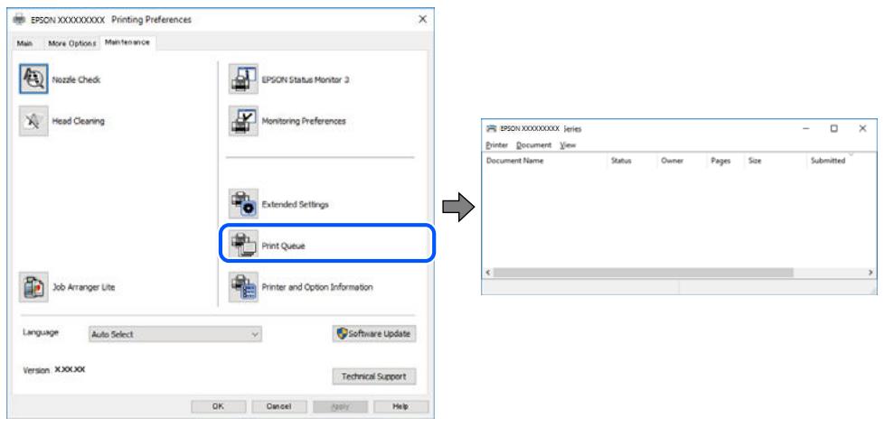885x427 pixels.
Task: Open the Monitoring Preferences icon
Action: click(x=243, y=121)
